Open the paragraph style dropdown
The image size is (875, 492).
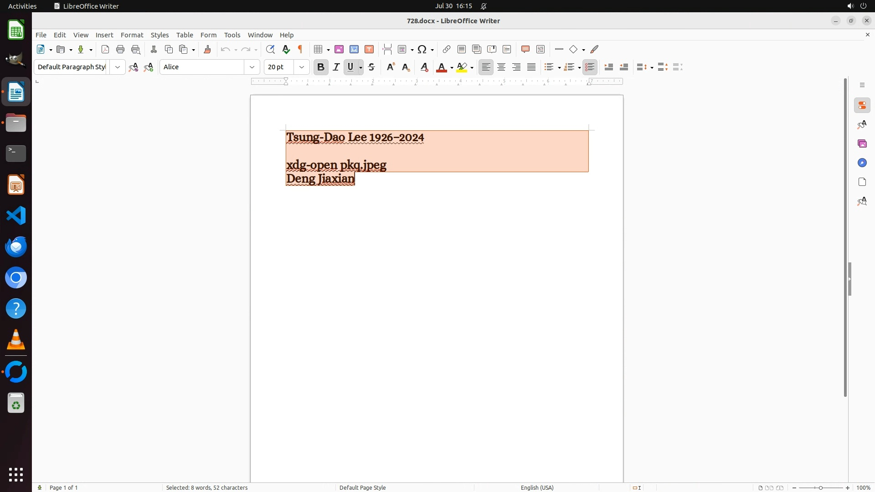(118, 67)
